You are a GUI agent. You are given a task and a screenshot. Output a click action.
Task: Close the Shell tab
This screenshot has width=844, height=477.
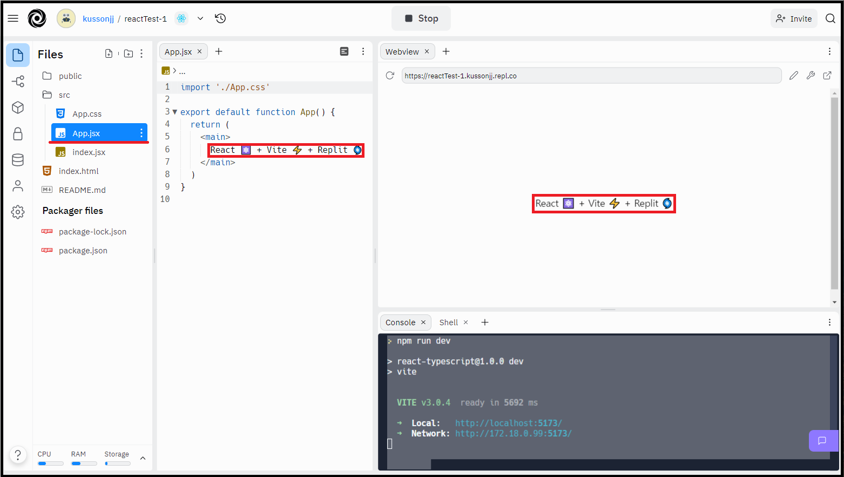[465, 322]
